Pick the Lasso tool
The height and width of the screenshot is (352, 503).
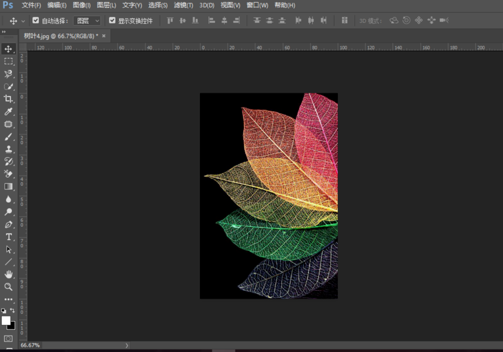(9, 74)
